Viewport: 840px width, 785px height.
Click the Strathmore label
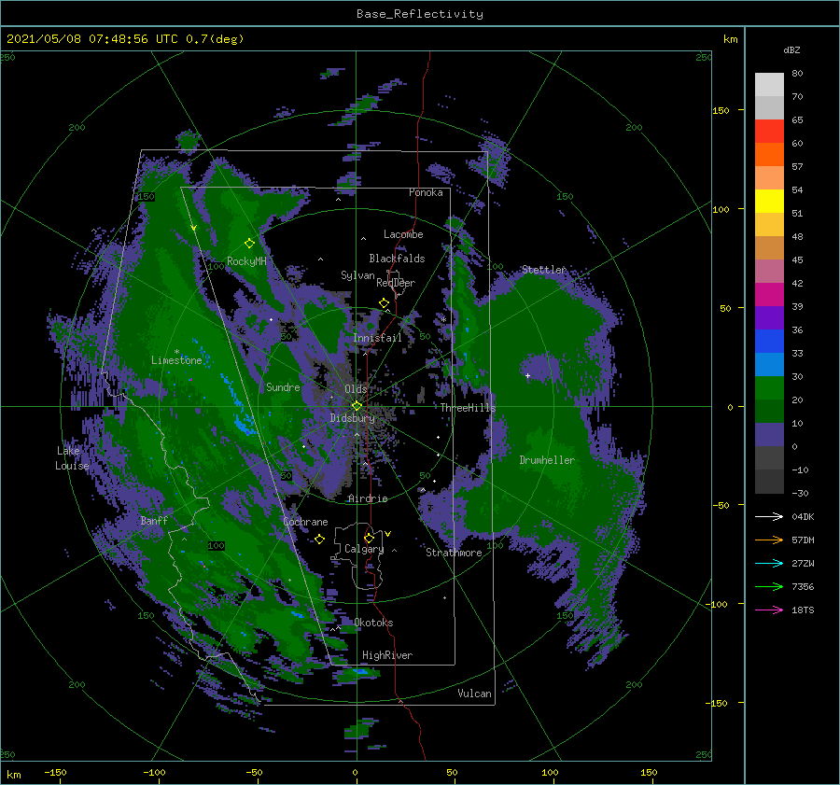[x=454, y=553]
